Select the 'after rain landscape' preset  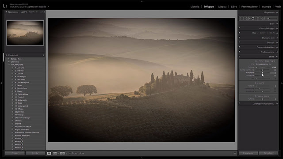(23, 118)
